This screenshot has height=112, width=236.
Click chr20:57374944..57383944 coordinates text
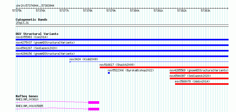click(x=35, y=6)
